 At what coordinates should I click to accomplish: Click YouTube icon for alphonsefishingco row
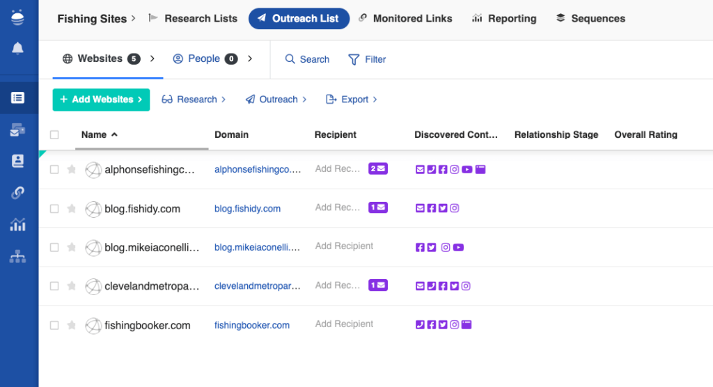pos(467,169)
